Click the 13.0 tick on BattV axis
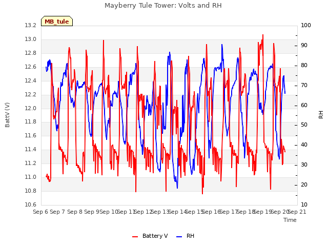The image size is (328, 246). click(31, 39)
